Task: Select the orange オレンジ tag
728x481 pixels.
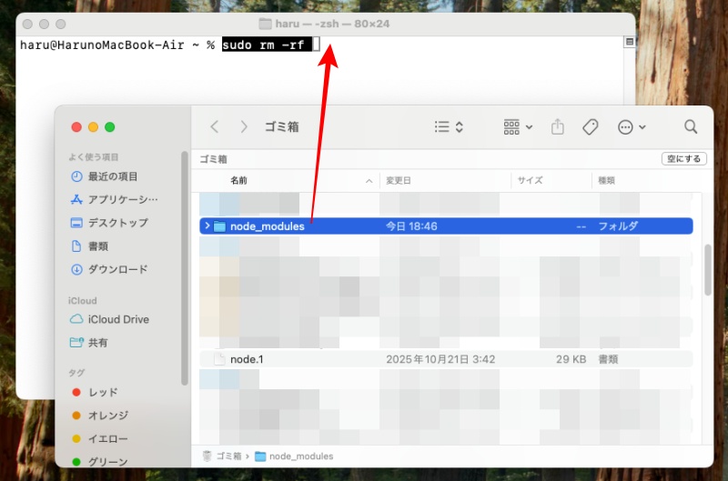Action: point(107,416)
